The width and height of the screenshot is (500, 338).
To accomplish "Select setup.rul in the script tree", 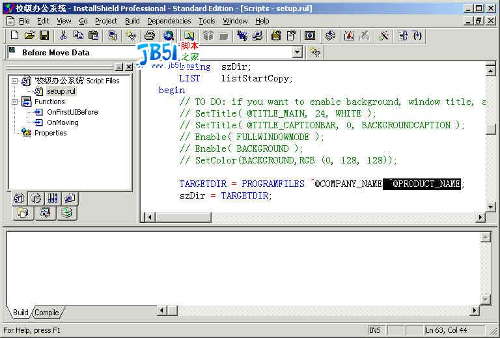I will point(61,92).
